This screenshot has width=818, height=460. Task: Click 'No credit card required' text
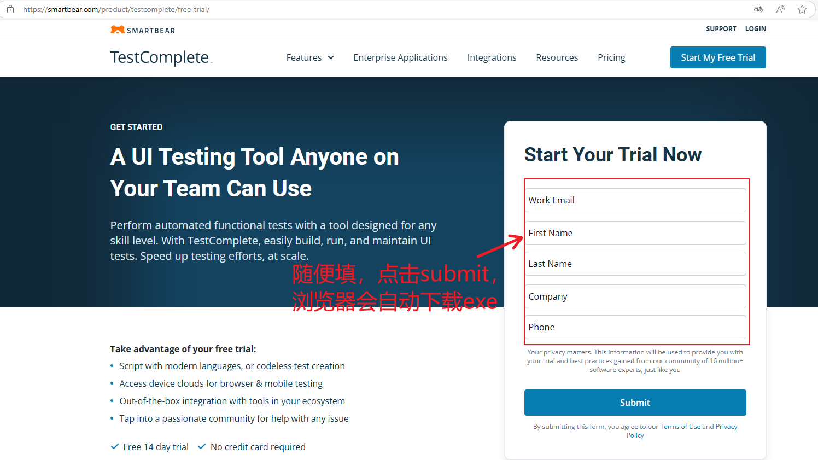click(258, 447)
